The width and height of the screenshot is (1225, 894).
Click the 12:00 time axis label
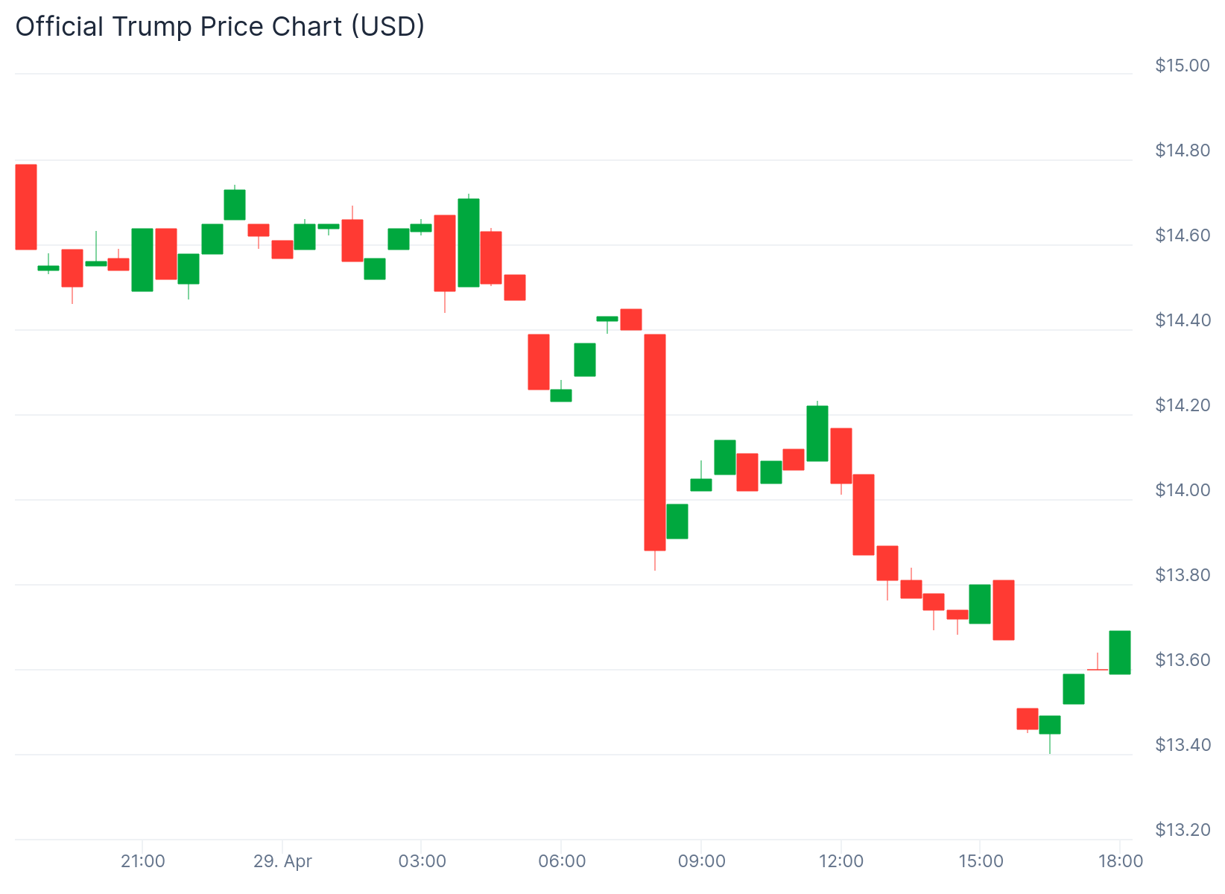841,862
